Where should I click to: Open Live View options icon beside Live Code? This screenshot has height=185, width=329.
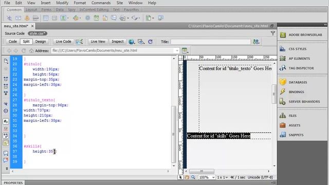pyautogui.click(x=79, y=42)
